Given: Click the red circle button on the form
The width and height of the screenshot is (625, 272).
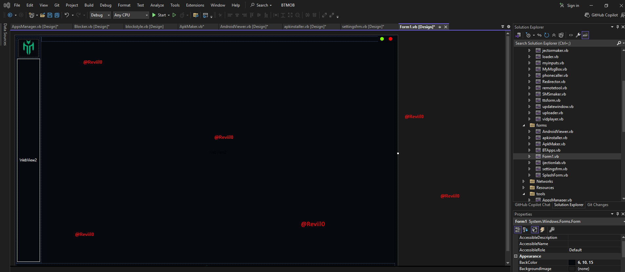Looking at the screenshot, I should pos(390,39).
